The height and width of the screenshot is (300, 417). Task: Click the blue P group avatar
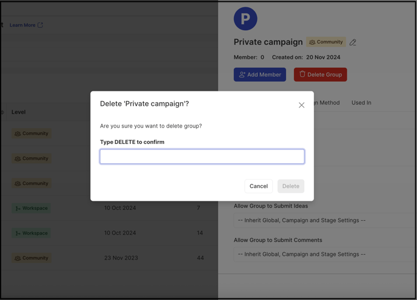(x=245, y=19)
